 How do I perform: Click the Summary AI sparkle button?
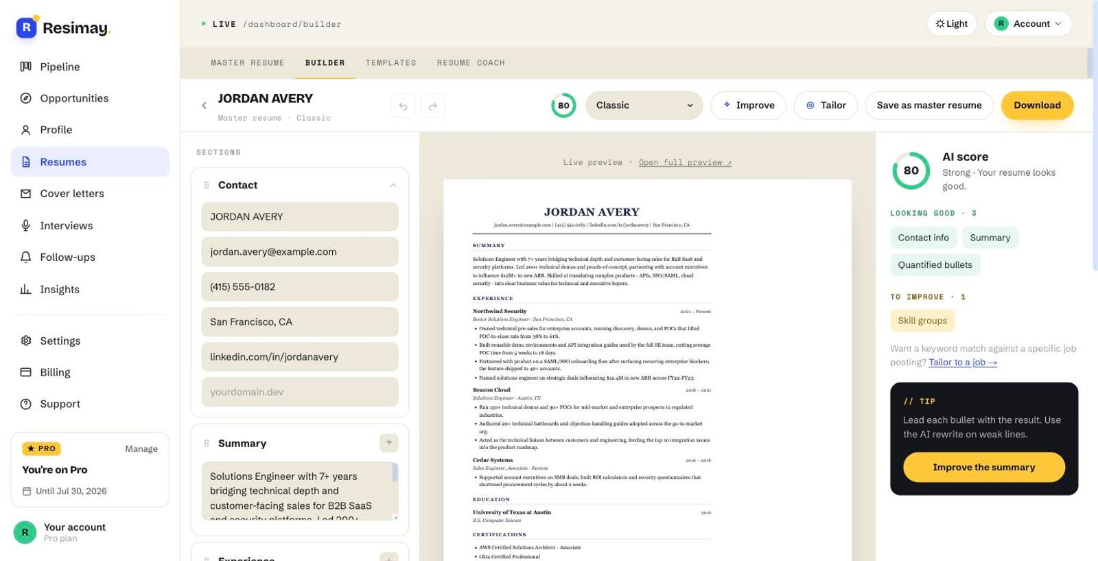tap(389, 443)
